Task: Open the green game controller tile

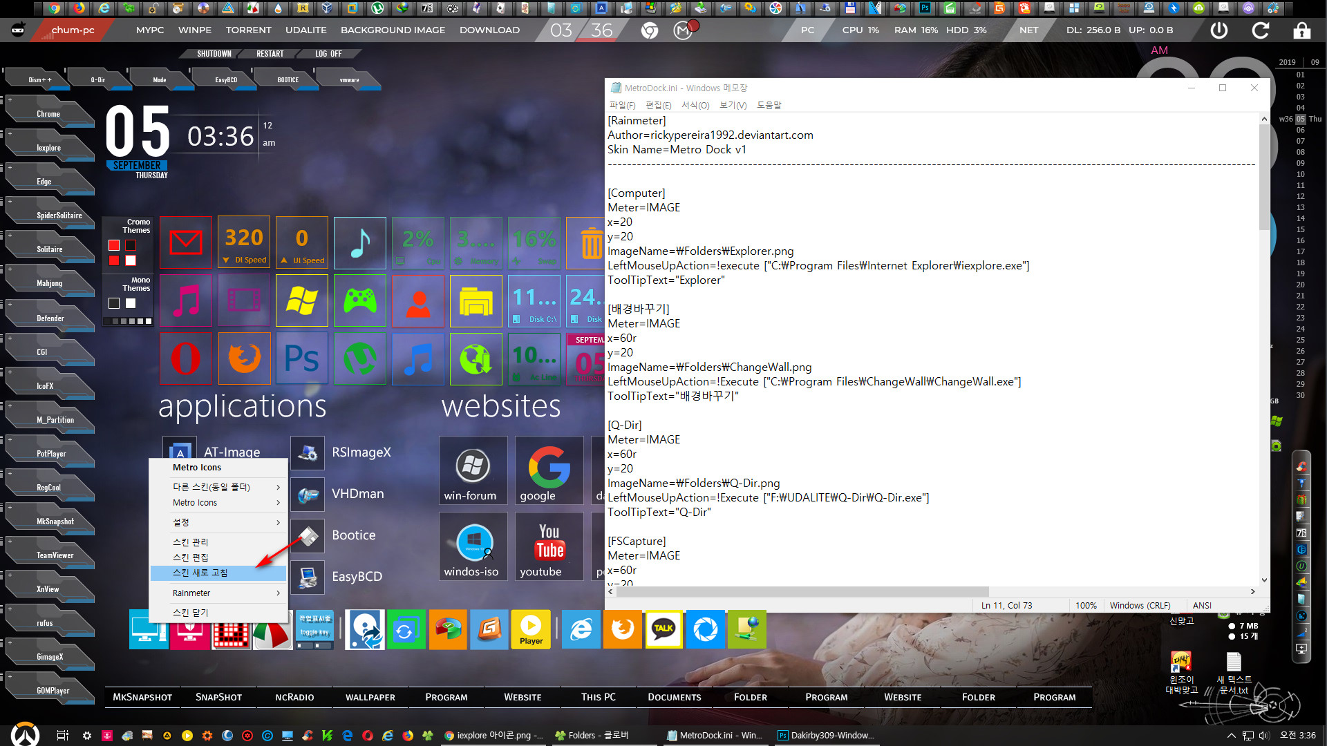Action: pyautogui.click(x=360, y=300)
